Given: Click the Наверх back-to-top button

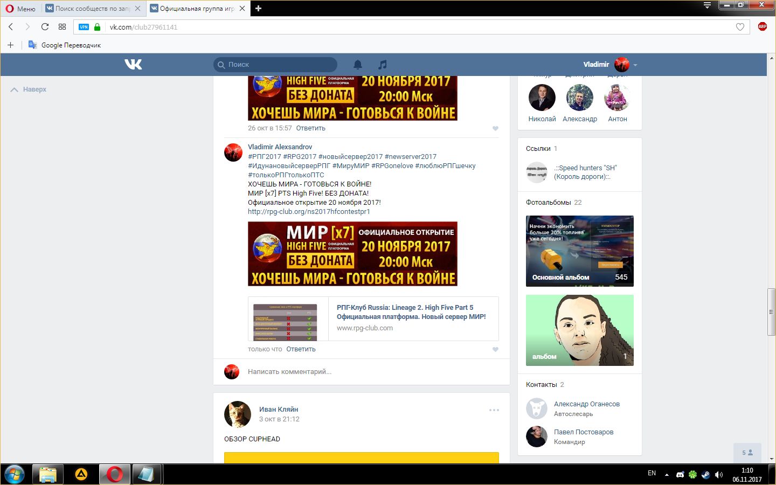Looking at the screenshot, I should [29, 89].
